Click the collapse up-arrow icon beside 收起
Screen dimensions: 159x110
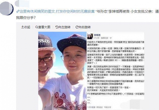click(23, 27)
